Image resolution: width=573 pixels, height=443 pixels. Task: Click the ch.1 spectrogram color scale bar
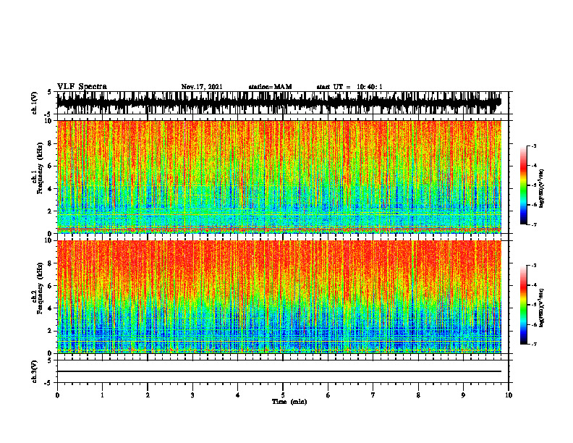coord(523,185)
